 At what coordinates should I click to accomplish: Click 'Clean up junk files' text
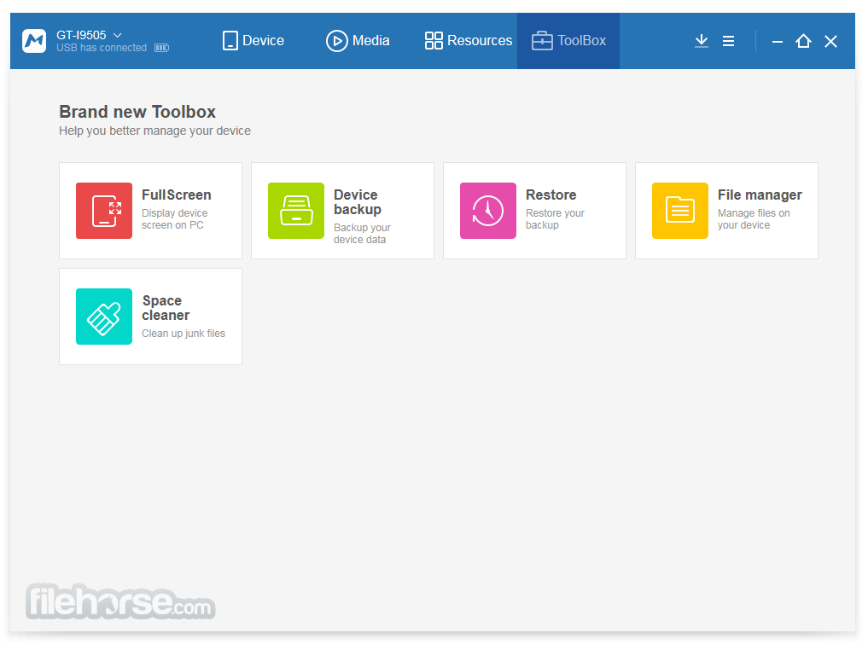[x=184, y=334]
